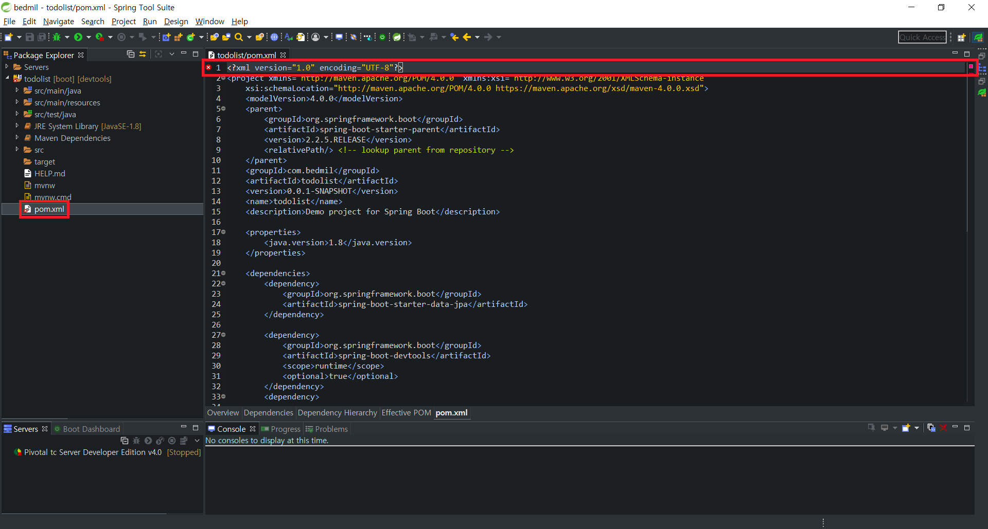This screenshot has height=529, width=988.
Task: Switch to the Dependency Hierarchy tab
Action: pyautogui.click(x=337, y=413)
